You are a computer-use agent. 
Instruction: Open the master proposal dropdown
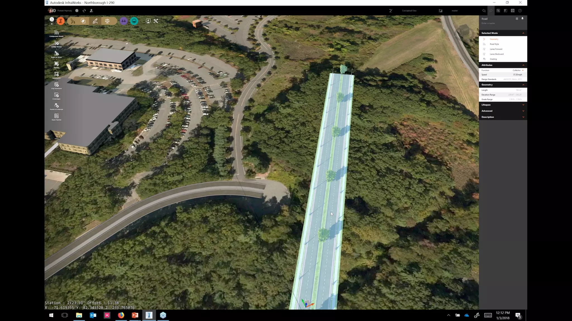455,11
